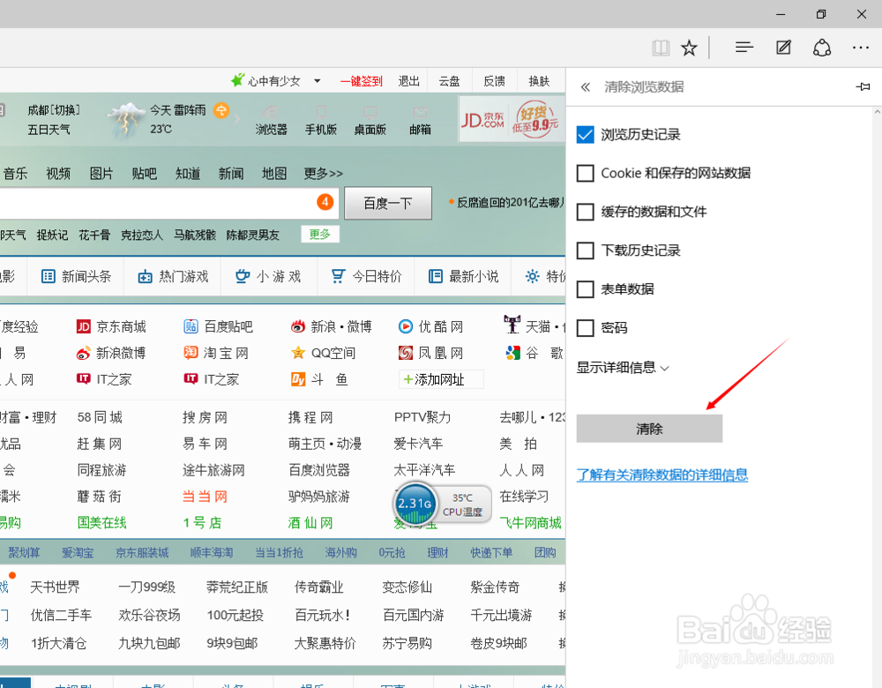
Task: Click the 花千骨 hot search term
Action: 94,236
